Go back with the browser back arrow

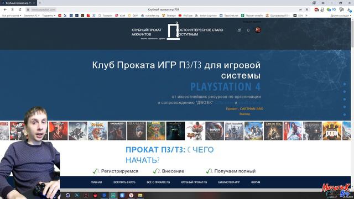[x=5, y=10]
